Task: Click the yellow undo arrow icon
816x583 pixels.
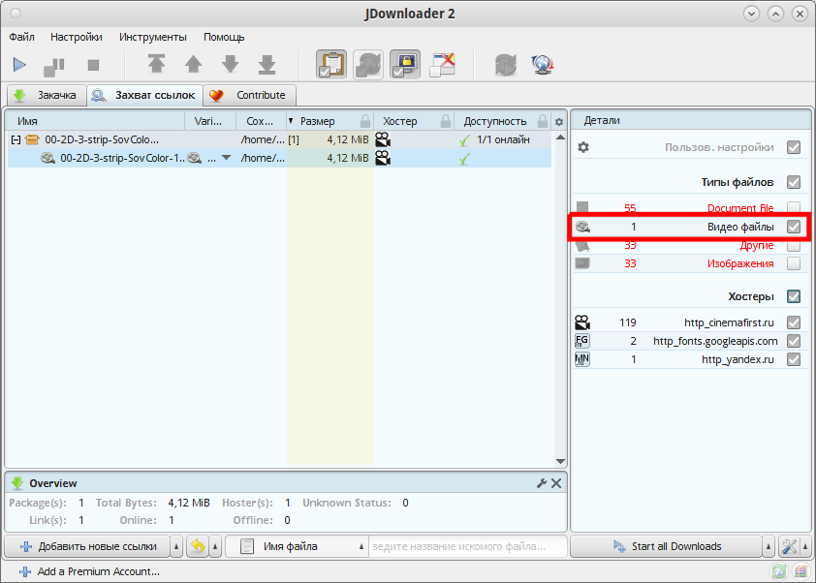Action: (198, 546)
